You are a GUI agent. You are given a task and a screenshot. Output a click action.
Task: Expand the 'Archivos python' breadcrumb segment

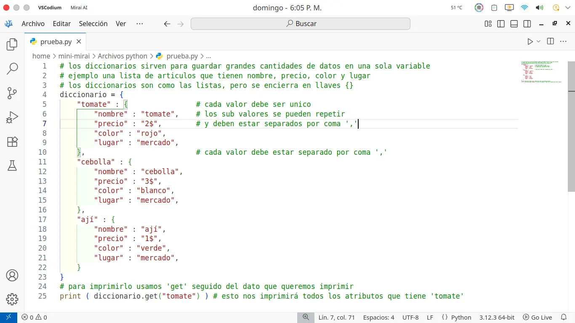pos(122,56)
